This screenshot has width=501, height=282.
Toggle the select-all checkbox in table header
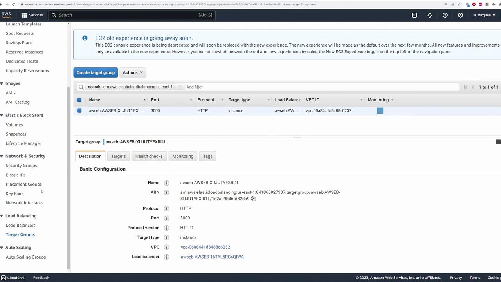pos(79,100)
